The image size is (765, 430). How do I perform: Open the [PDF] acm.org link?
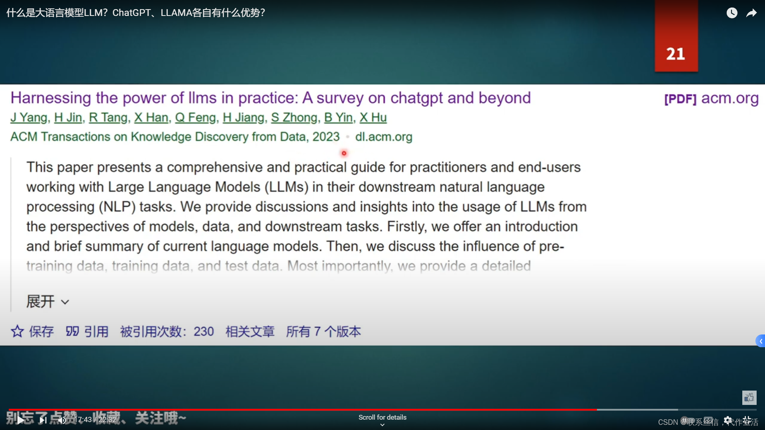point(711,98)
